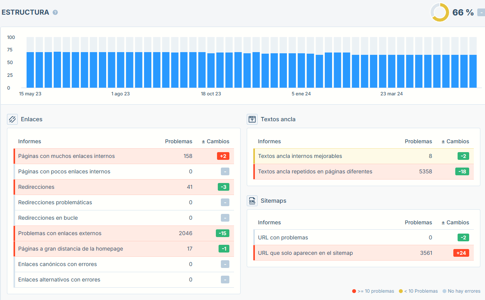485x300 pixels.
Task: Click the chain icon beside Enlaces heading
Action: pos(12,119)
